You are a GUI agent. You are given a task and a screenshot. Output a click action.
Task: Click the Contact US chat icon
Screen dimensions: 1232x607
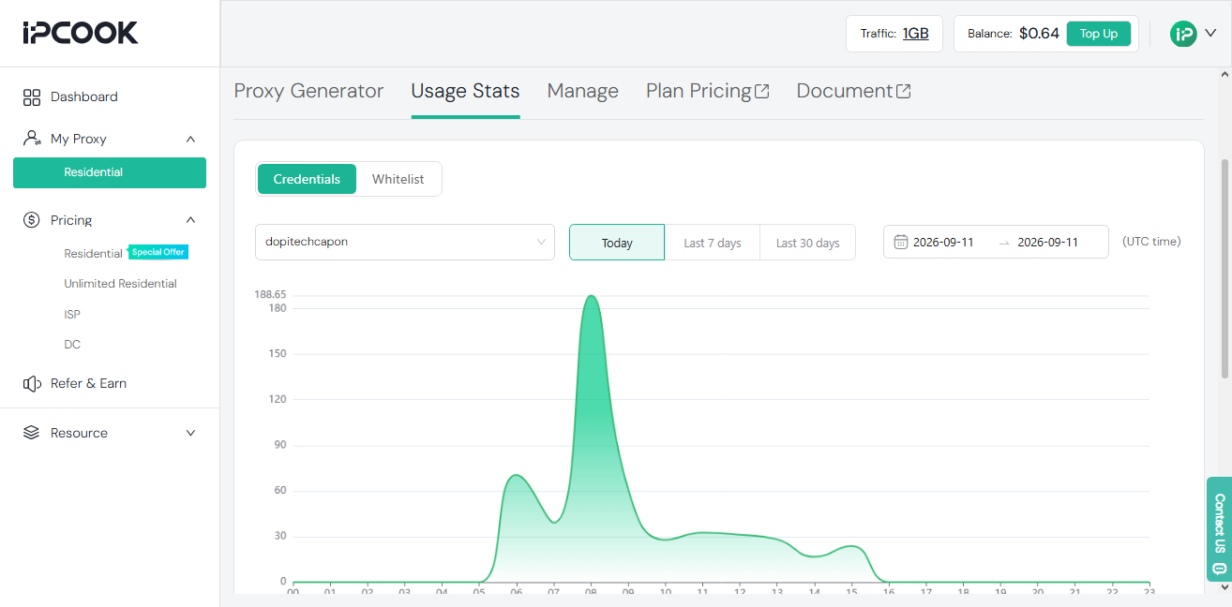click(1219, 568)
